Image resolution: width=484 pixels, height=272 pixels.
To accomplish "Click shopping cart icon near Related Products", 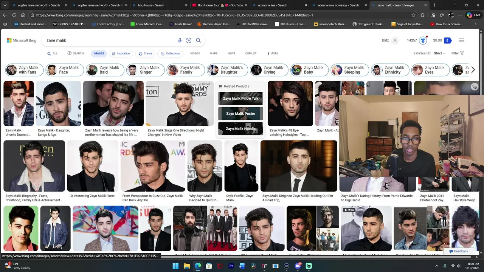I will point(220,87).
